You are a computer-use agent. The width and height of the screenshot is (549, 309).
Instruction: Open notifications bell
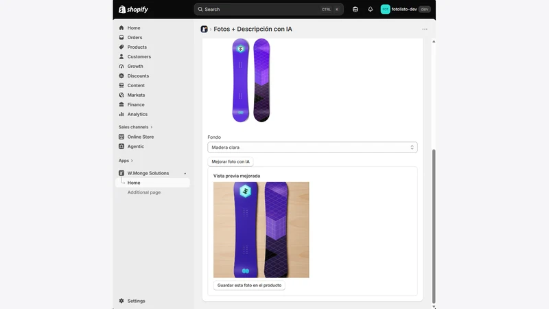pyautogui.click(x=371, y=10)
